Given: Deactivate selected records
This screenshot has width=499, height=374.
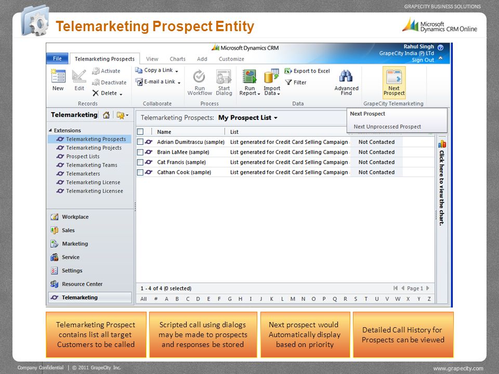Looking at the screenshot, I should (x=109, y=83).
